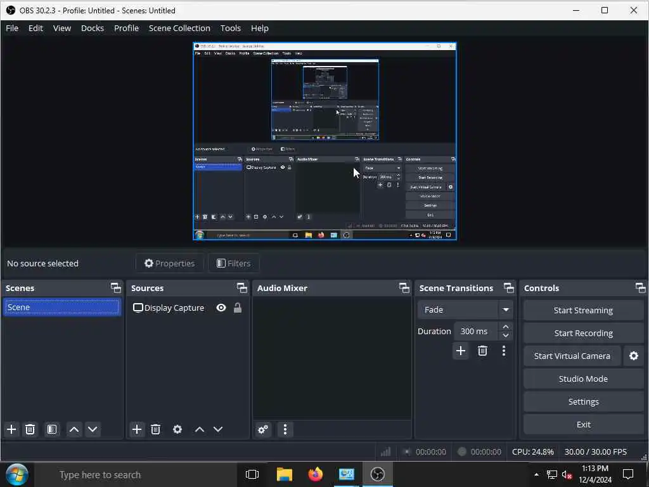Move the source down in the Sources dock
This screenshot has width=649, height=487.
[218, 429]
